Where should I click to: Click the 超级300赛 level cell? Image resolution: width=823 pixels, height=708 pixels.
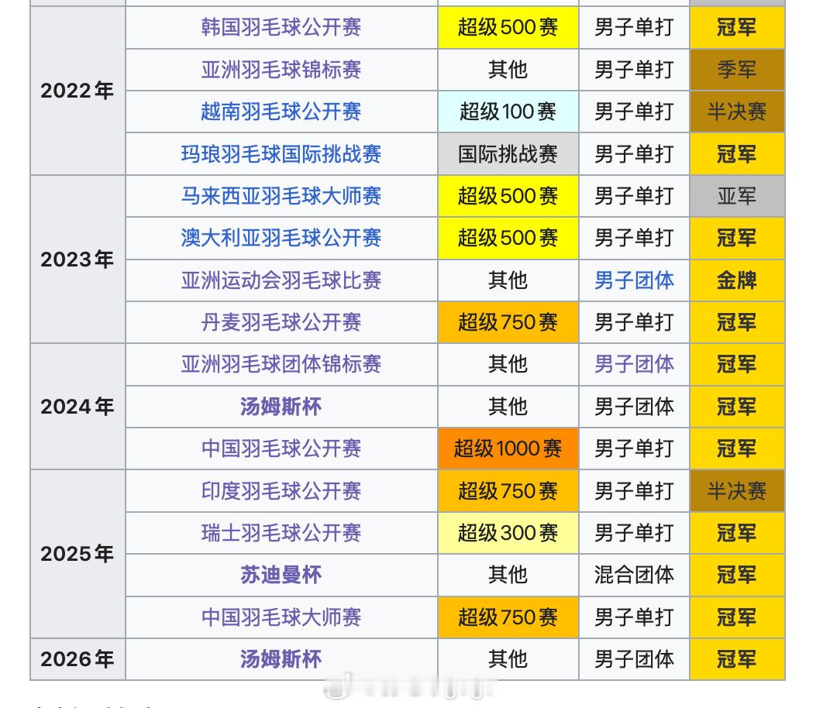tap(508, 533)
